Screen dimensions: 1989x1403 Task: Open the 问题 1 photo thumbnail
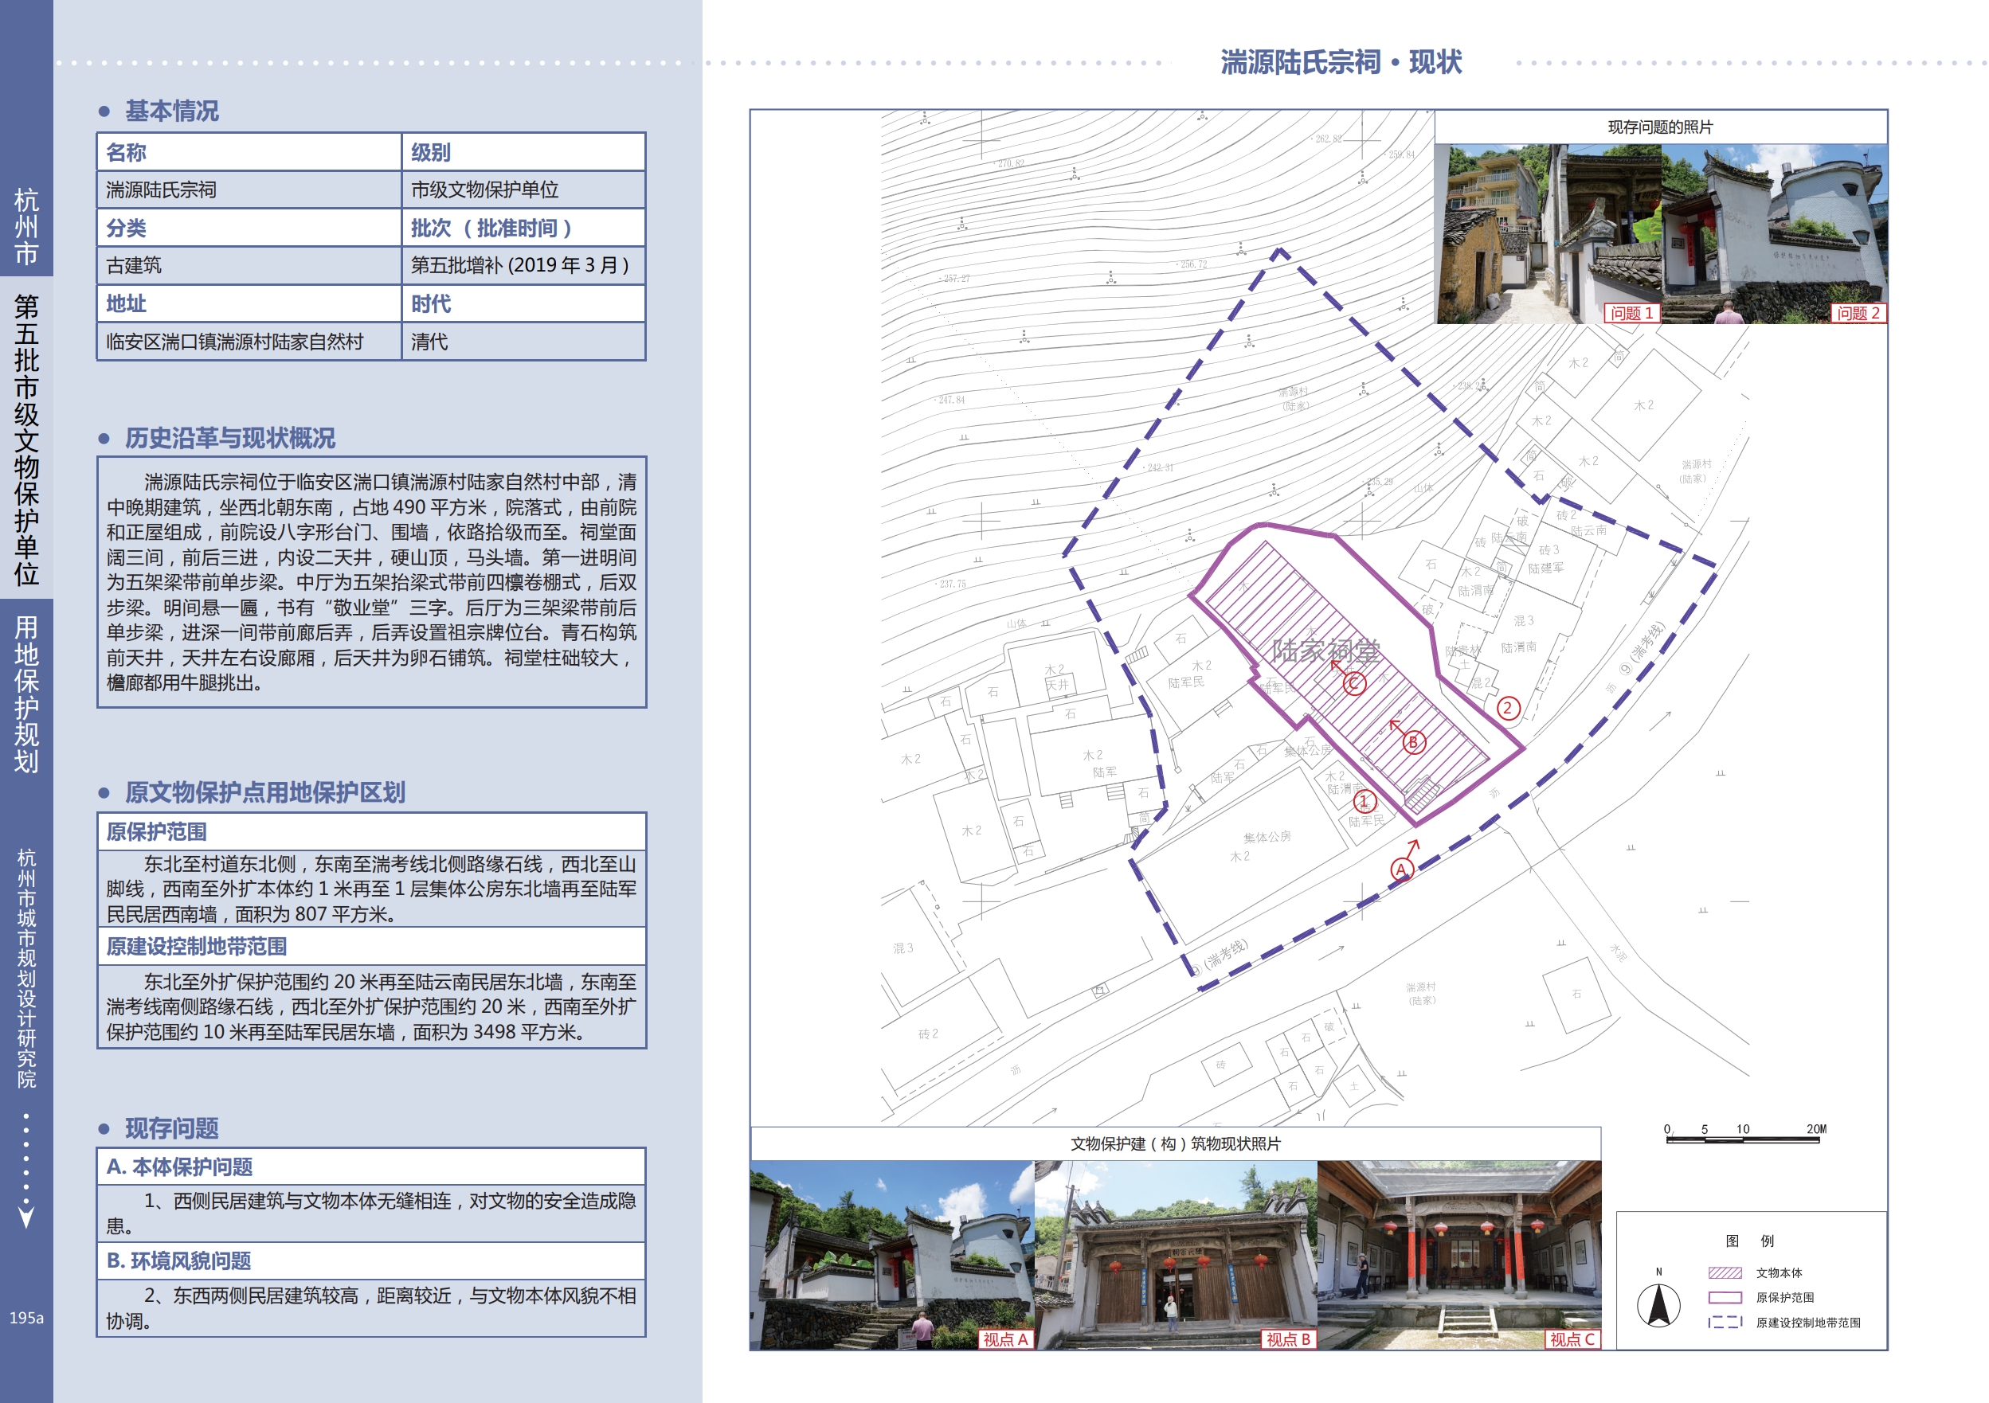(1548, 234)
